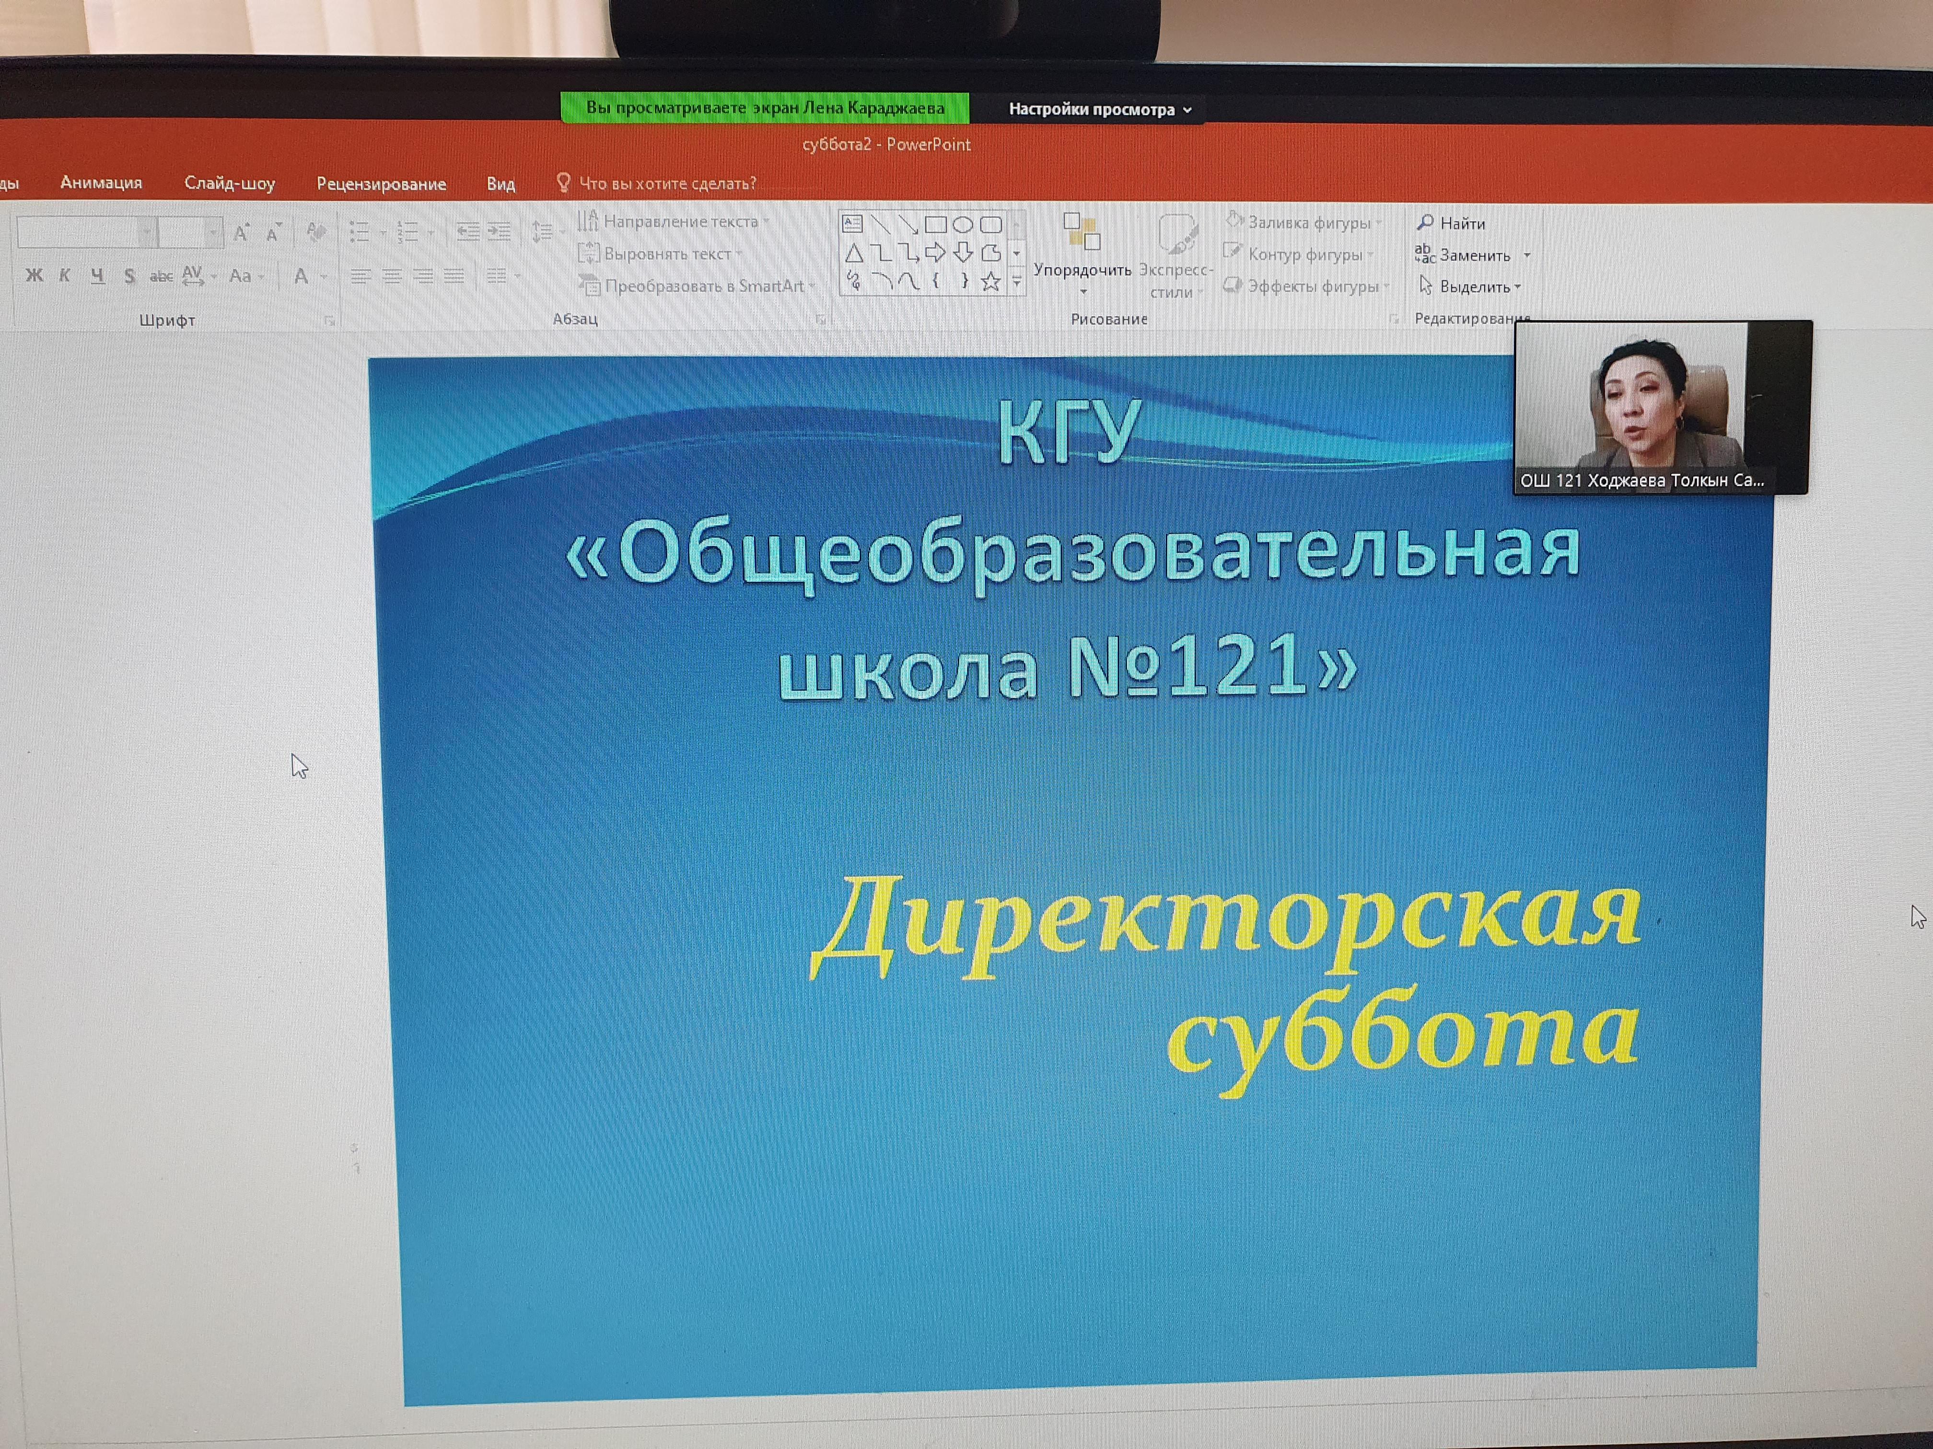Click the Упорядочить arrange icon
1933x1449 pixels.
pyautogui.click(x=1082, y=231)
